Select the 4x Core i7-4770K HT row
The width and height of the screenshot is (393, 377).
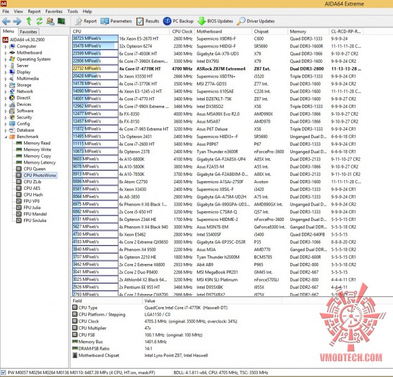(x=217, y=69)
